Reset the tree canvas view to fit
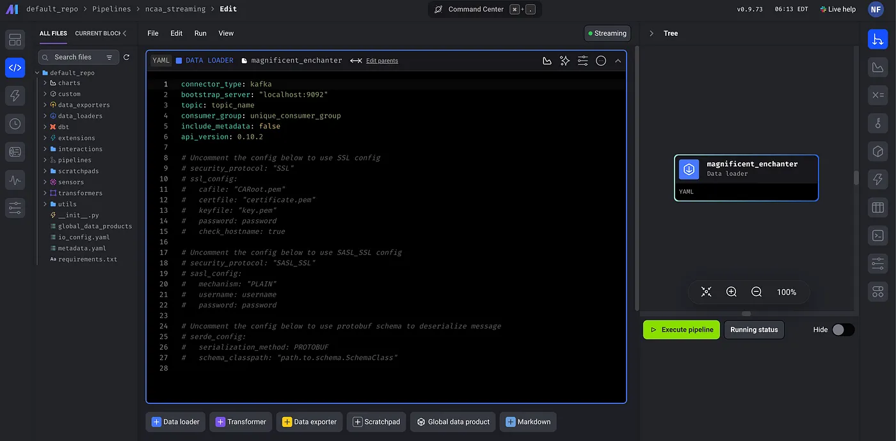The height and width of the screenshot is (441, 896). click(706, 292)
